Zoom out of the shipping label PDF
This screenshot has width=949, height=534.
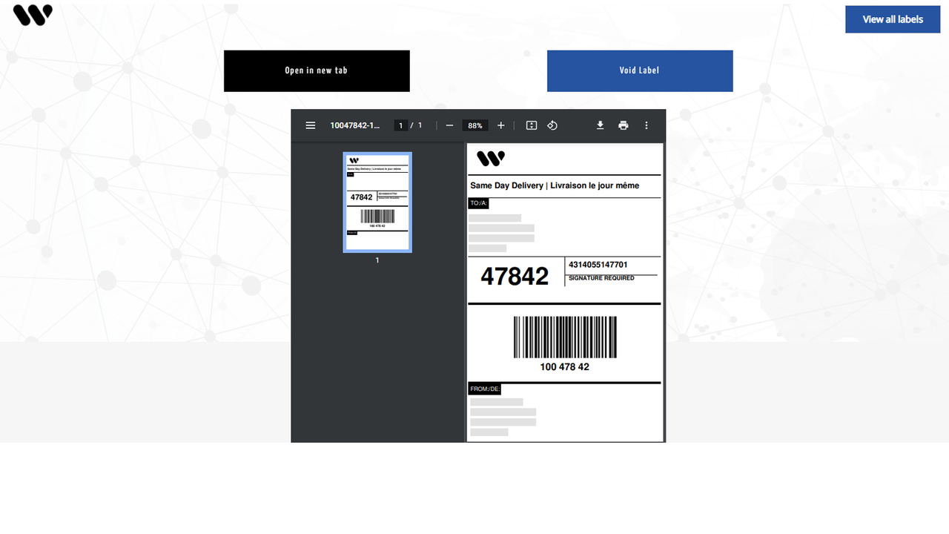click(x=449, y=125)
